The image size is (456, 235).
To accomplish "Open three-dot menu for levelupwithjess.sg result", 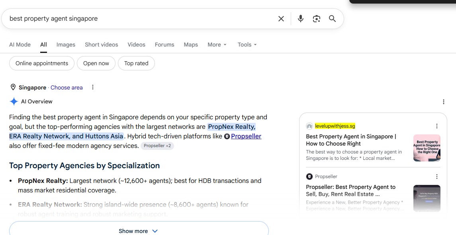I will [436, 126].
